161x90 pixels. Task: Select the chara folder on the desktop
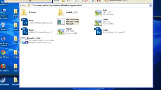coord(16,67)
